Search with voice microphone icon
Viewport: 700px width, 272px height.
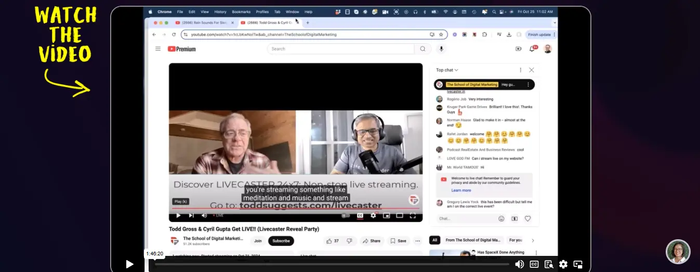(441, 49)
